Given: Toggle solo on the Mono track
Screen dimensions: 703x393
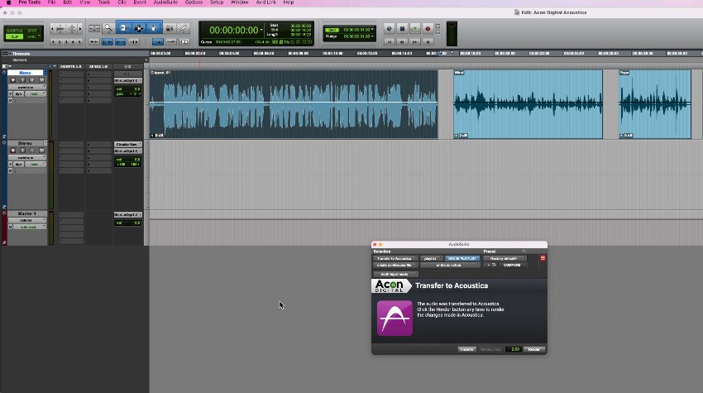Looking at the screenshot, I should click(31, 80).
